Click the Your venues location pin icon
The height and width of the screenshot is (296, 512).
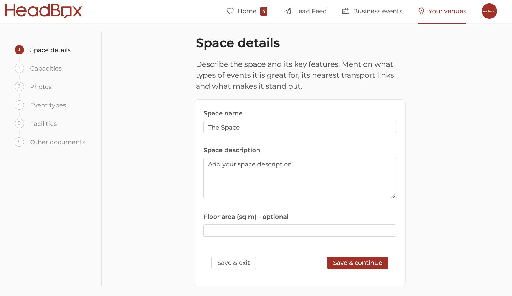pyautogui.click(x=421, y=11)
